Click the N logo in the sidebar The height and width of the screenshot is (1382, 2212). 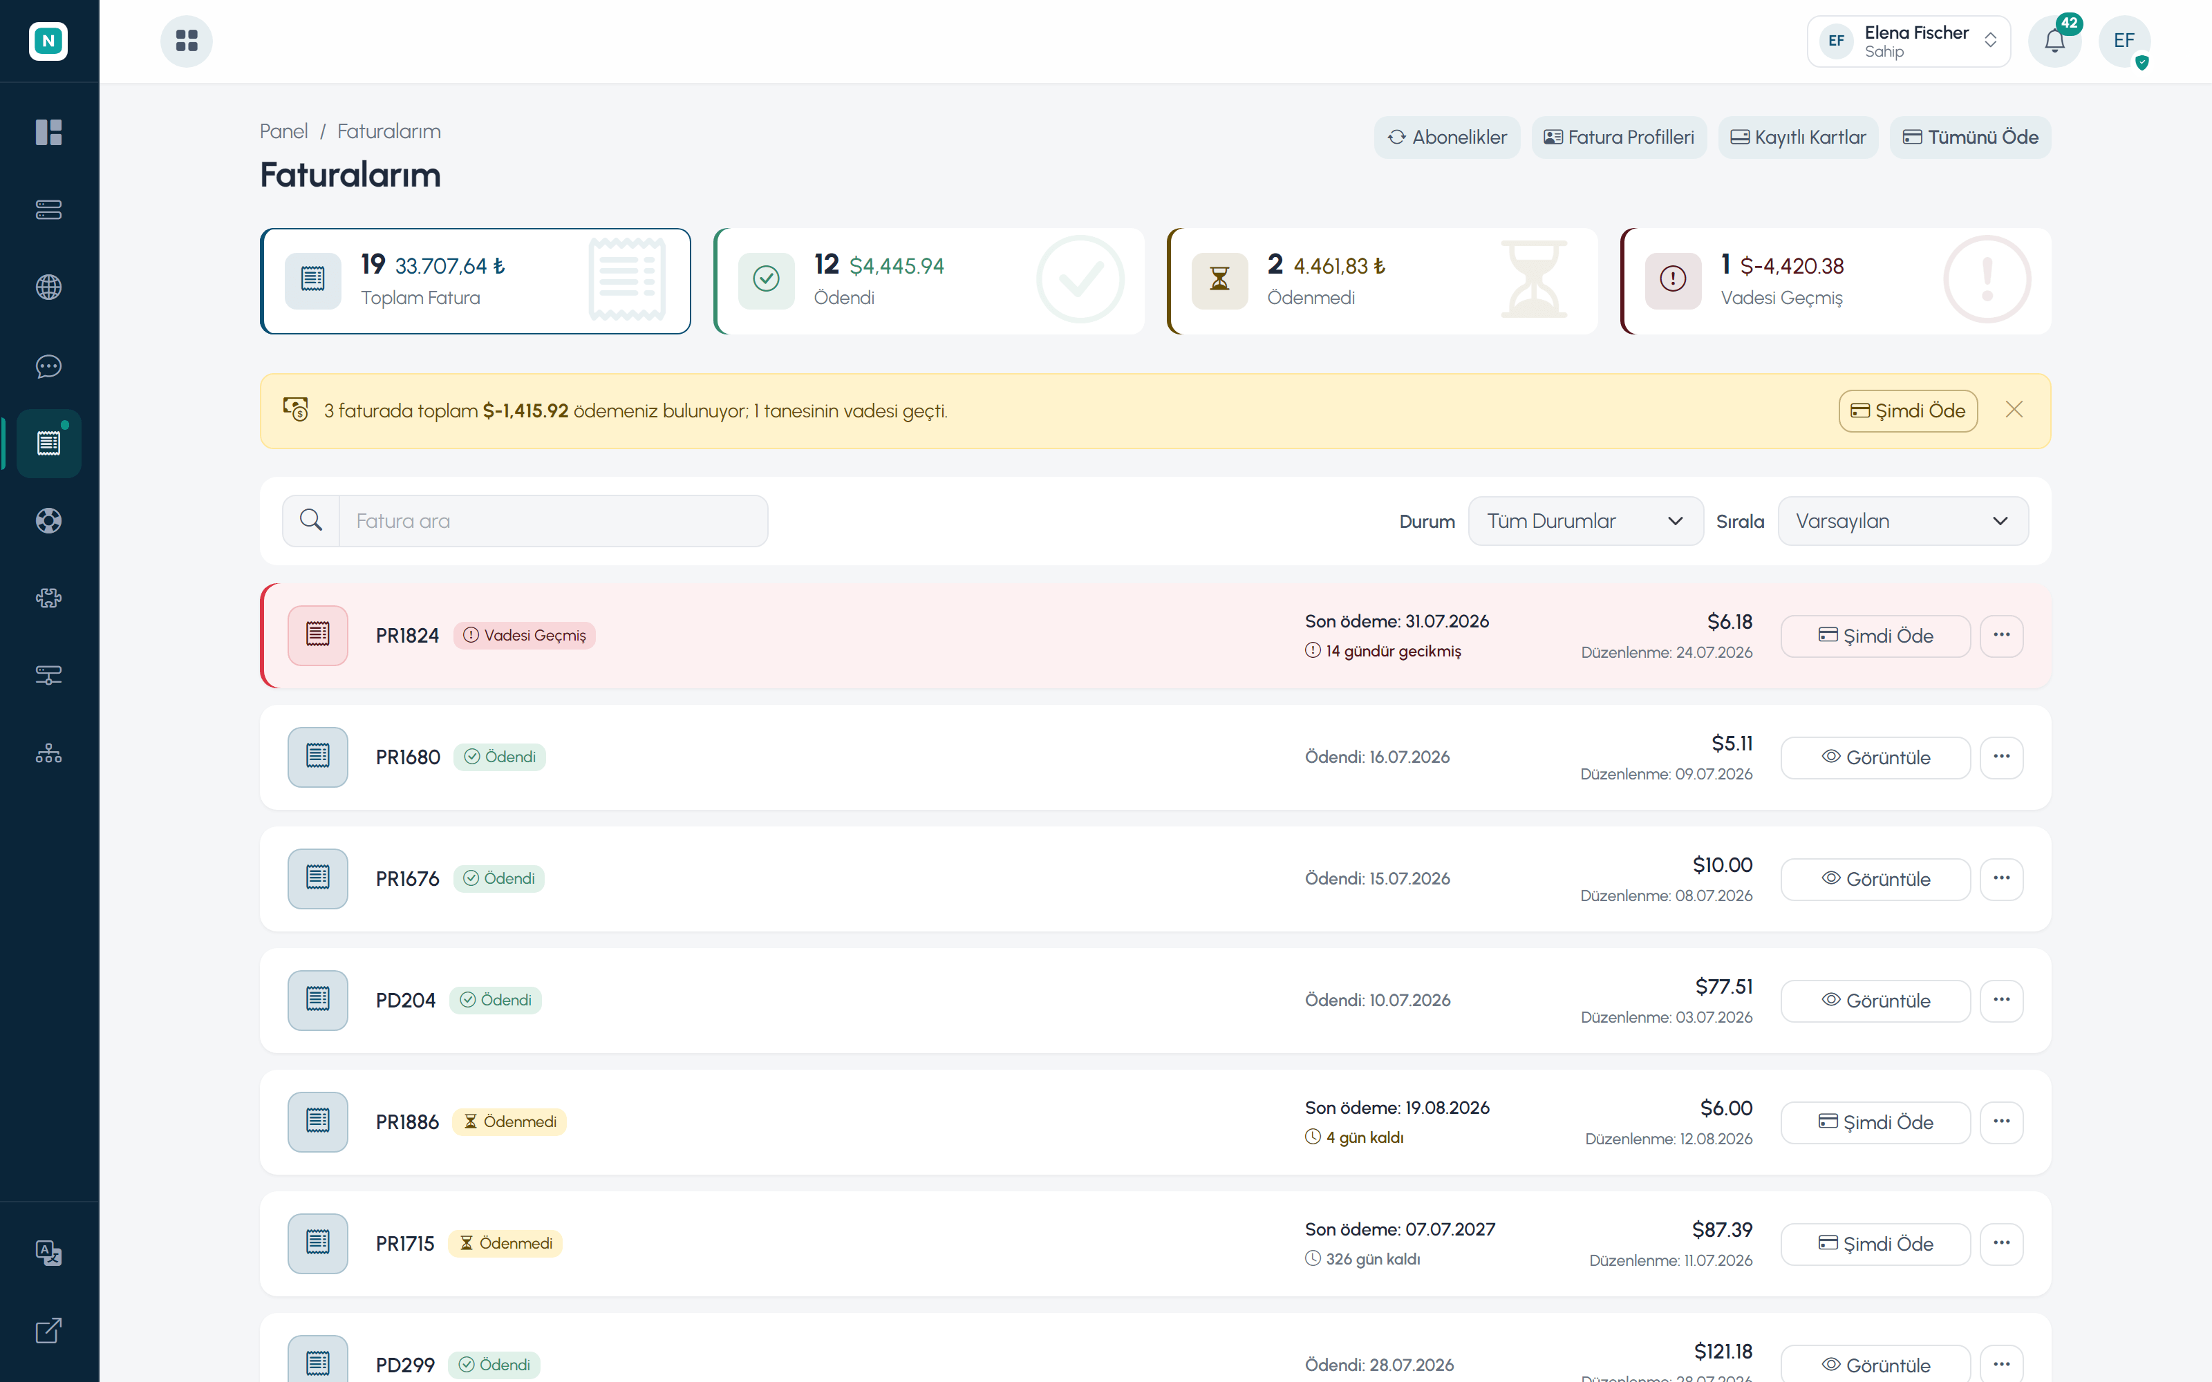point(48,41)
